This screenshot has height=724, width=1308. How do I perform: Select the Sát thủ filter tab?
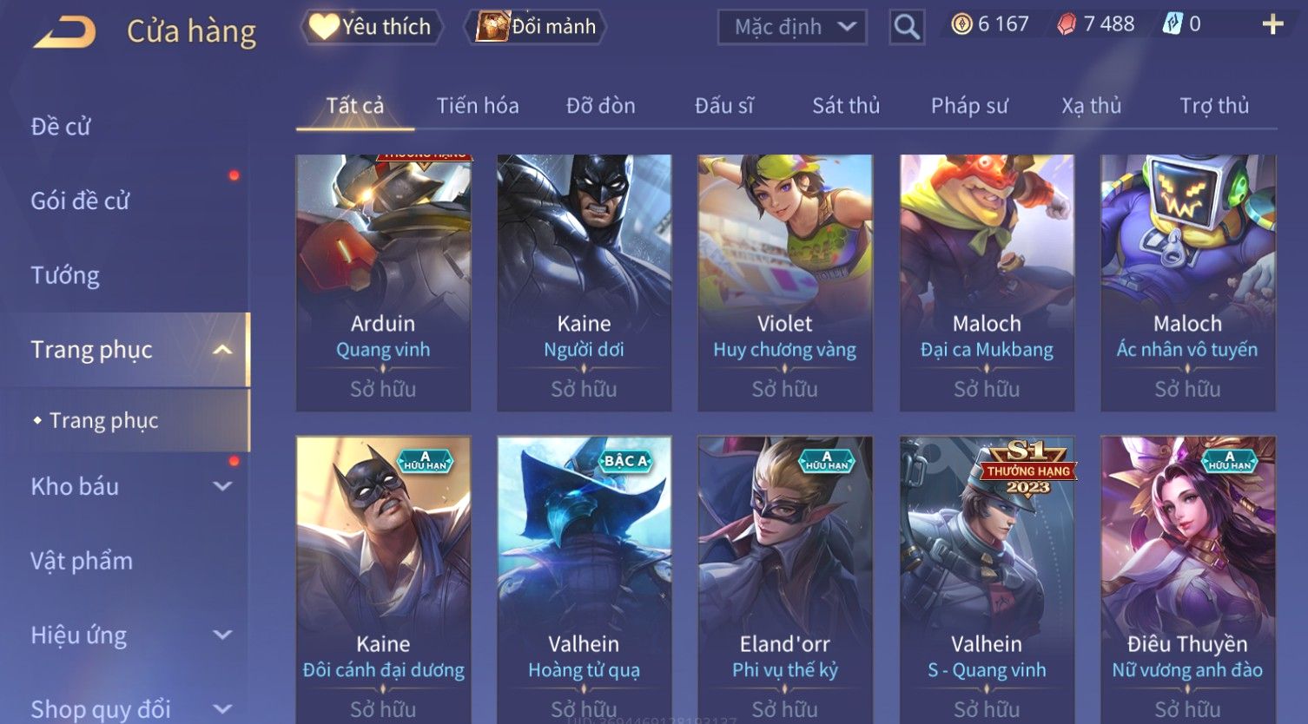coord(846,106)
